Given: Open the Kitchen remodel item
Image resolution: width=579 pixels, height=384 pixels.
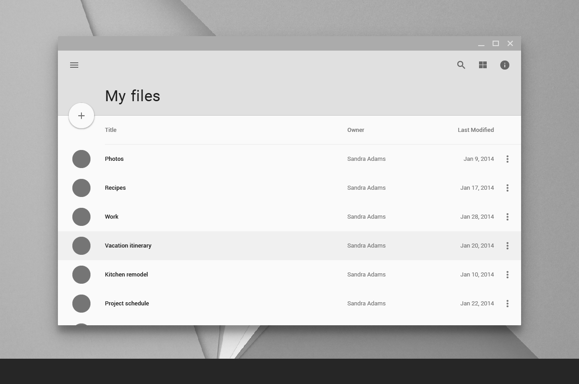Looking at the screenshot, I should click(x=126, y=275).
